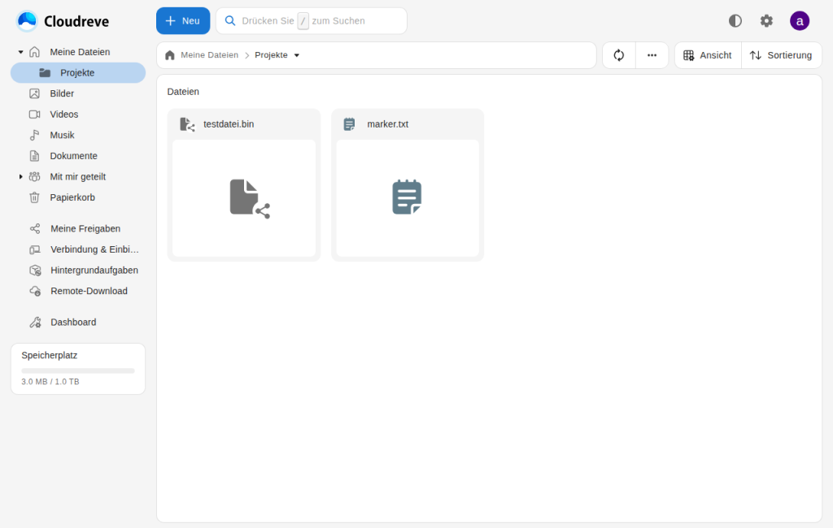833x528 pixels.
Task: Open settings via the gear icon
Action: 766,20
